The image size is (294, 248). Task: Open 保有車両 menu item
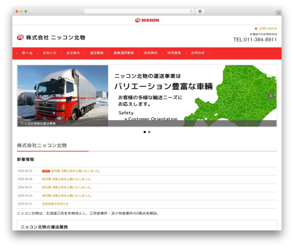[151, 53]
